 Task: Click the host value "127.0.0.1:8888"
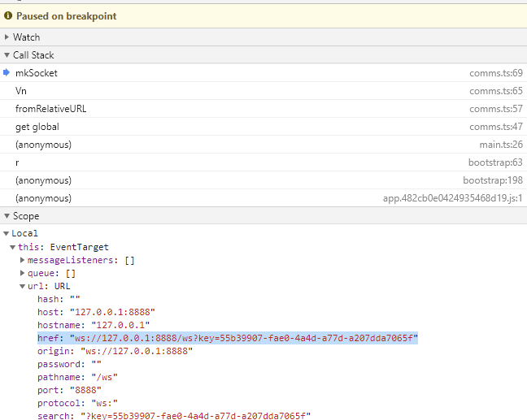(112, 312)
